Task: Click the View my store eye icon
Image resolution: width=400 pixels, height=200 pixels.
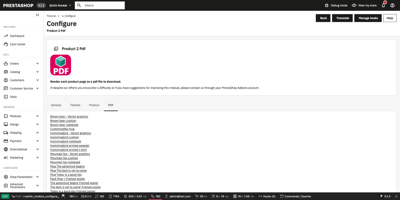Action: point(354,5)
